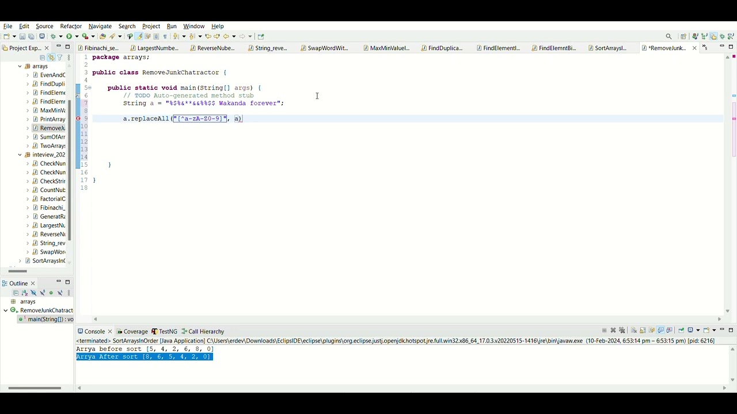Toggle Hide Fields in Outline toolbar
Viewport: 737px width, 414px height.
[33, 293]
